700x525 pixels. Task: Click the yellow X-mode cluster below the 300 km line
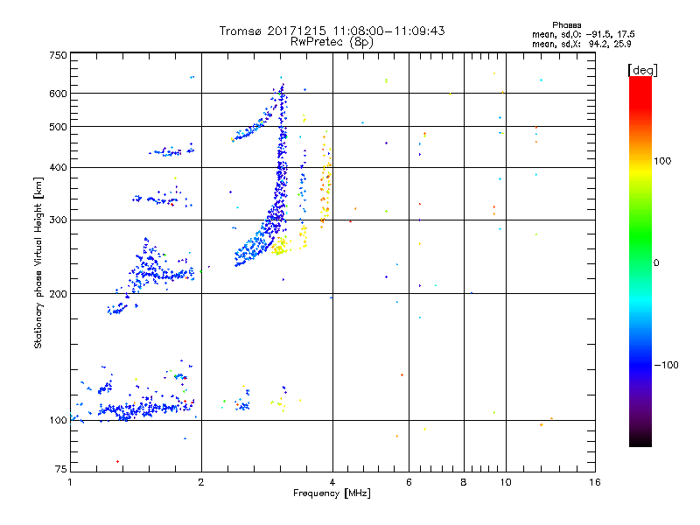(280, 246)
